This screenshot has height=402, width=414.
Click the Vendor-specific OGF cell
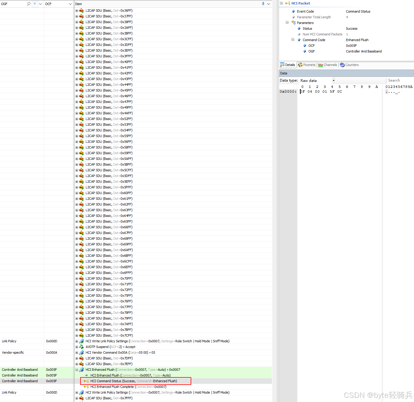22,352
